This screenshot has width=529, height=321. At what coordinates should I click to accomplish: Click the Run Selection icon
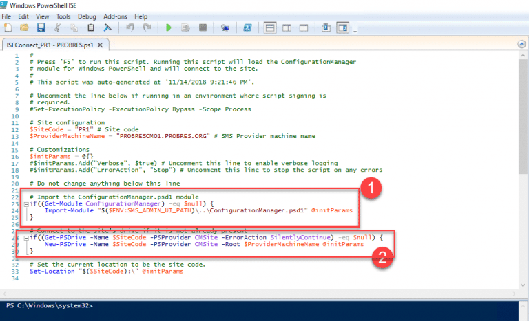(x=185, y=27)
